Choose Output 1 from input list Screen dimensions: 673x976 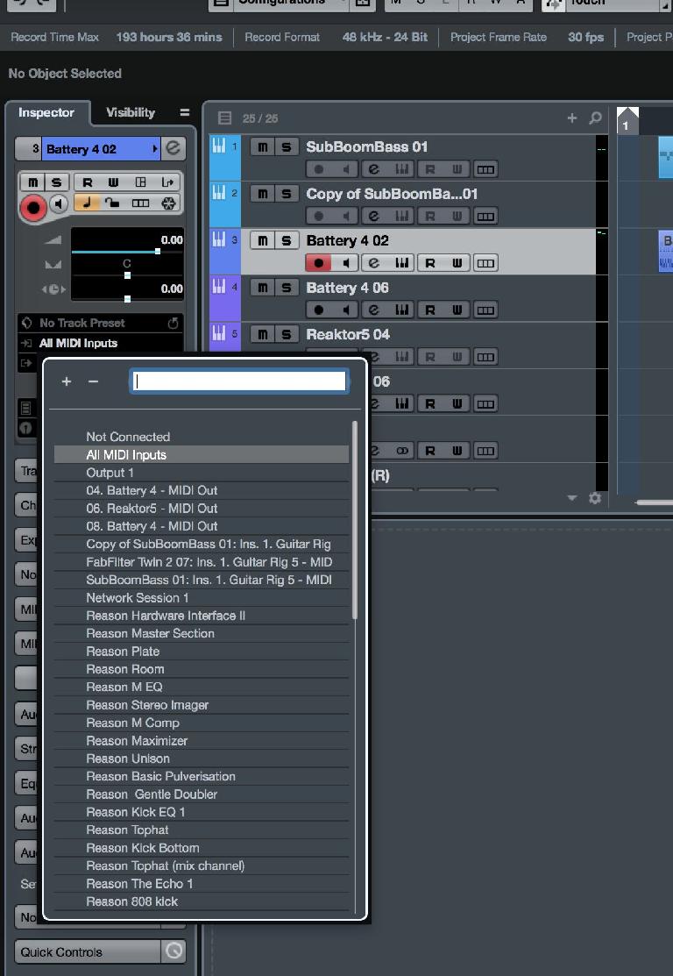[202, 473]
